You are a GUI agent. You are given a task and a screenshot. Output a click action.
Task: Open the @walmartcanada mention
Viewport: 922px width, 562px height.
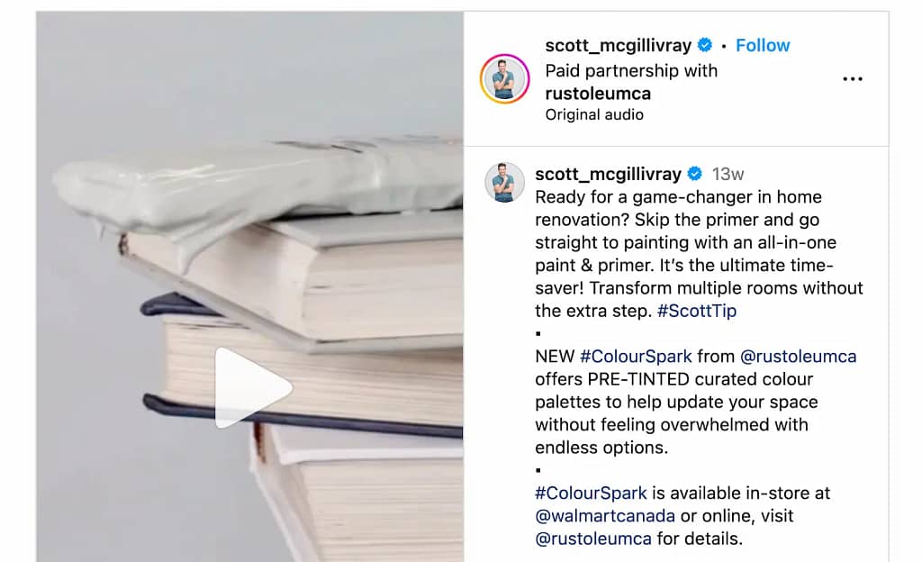605,515
